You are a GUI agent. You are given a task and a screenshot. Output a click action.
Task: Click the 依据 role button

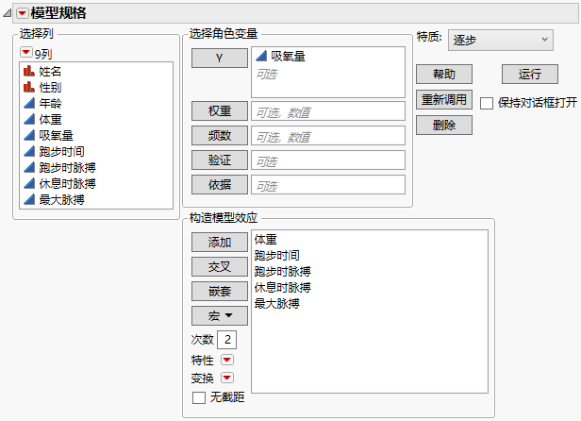click(220, 184)
